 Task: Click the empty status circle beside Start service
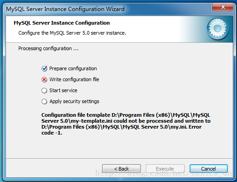[x=44, y=90]
